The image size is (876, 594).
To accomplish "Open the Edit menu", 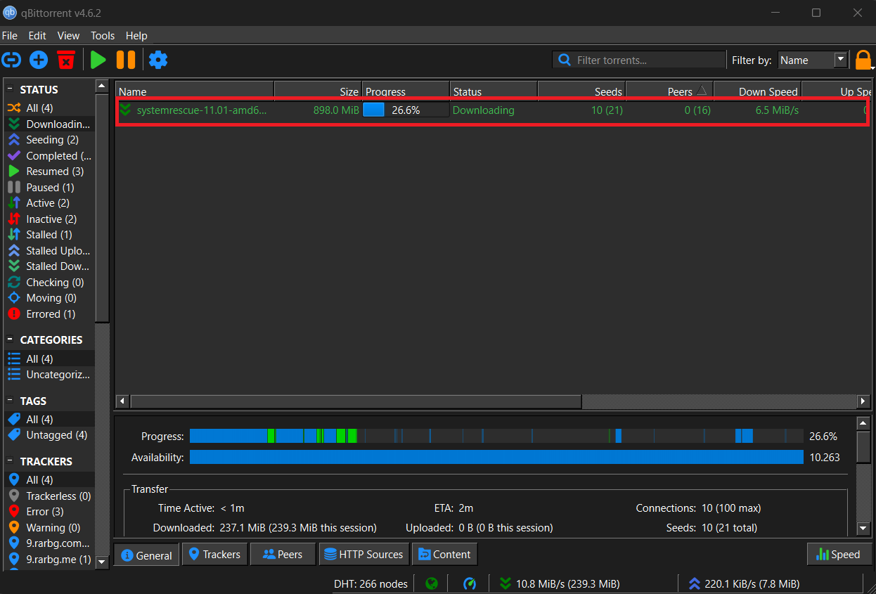I will 37,35.
